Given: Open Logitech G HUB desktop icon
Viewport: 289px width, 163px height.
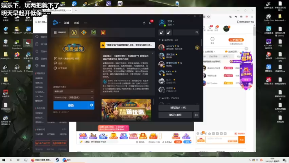Looking at the screenshot, I should (x=5, y=70).
